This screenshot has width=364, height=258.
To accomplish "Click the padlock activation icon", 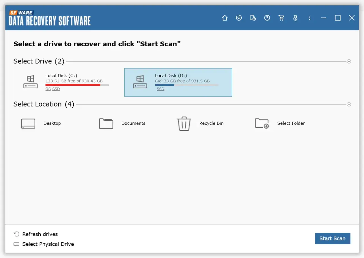I will tap(295, 18).
